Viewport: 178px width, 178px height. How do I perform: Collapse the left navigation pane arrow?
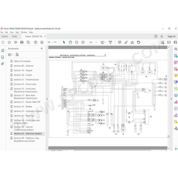coord(47,99)
